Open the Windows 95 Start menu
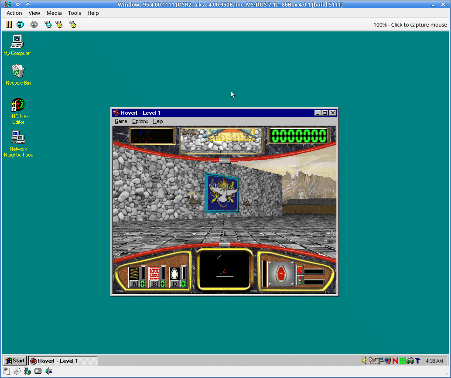Viewport: 451px width, 378px height. pyautogui.click(x=15, y=361)
